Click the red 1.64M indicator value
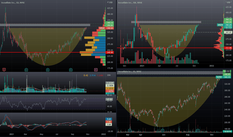The width and height of the screenshot is (233, 137). pyautogui.click(x=100, y=75)
